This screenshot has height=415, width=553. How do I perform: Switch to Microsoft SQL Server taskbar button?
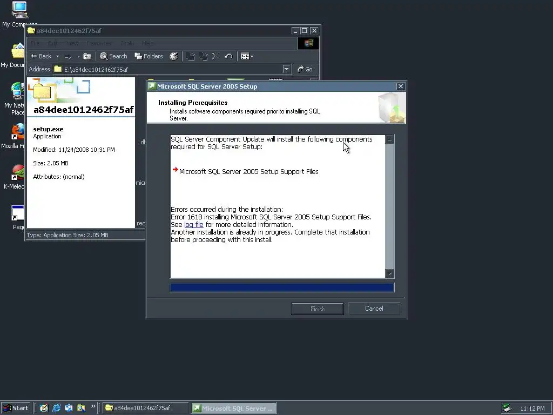click(234, 409)
